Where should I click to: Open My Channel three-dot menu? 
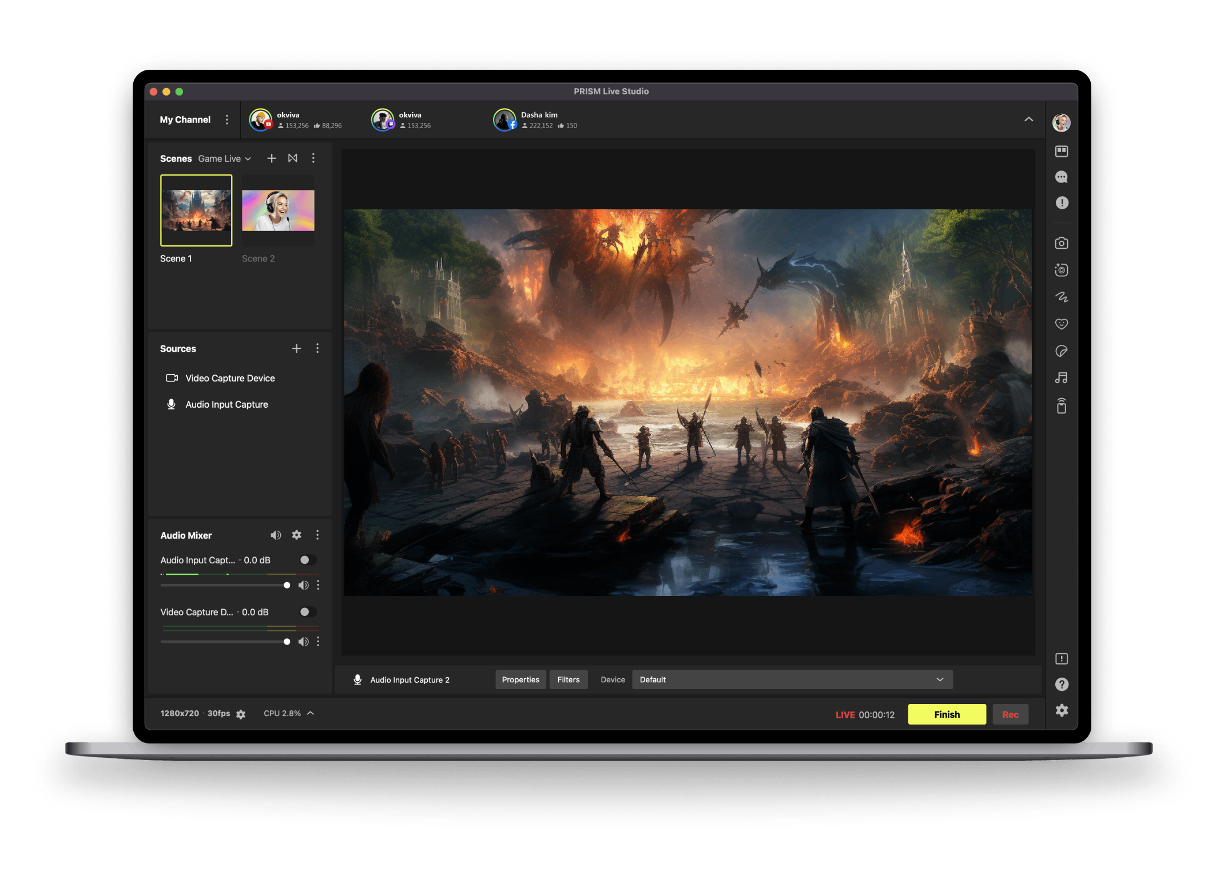click(227, 120)
